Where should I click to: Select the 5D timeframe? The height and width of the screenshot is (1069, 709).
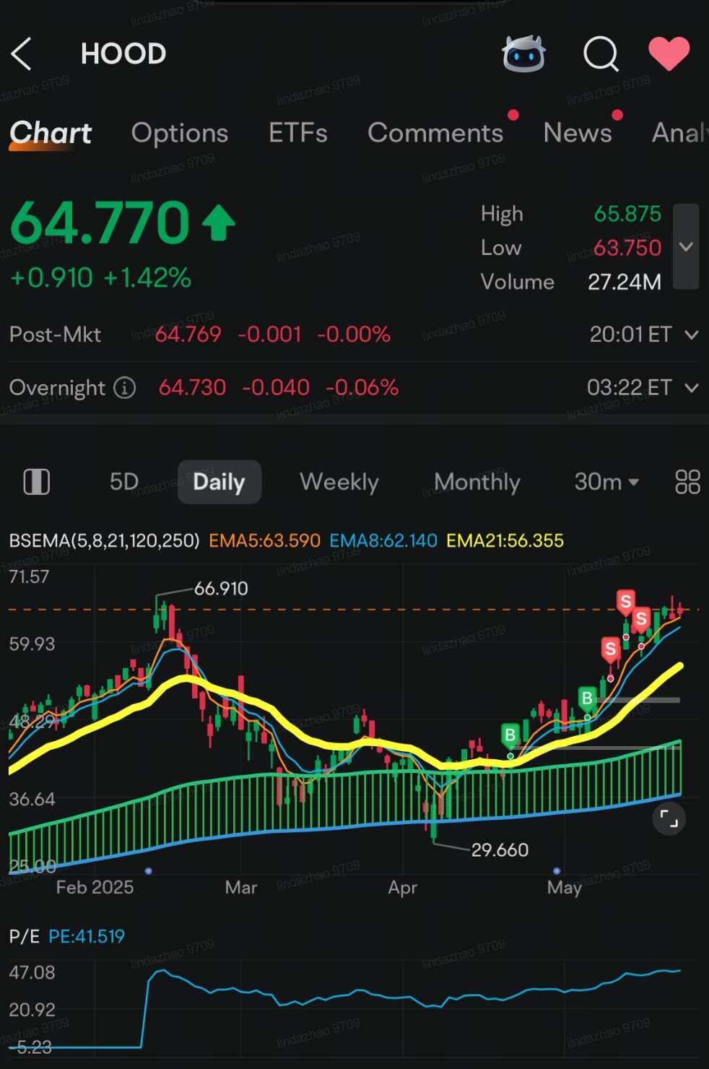[124, 482]
